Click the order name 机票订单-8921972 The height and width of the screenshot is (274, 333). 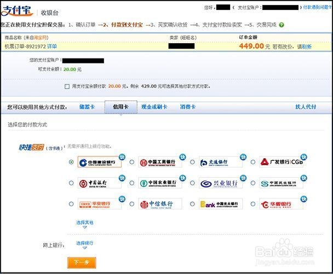pos(25,46)
